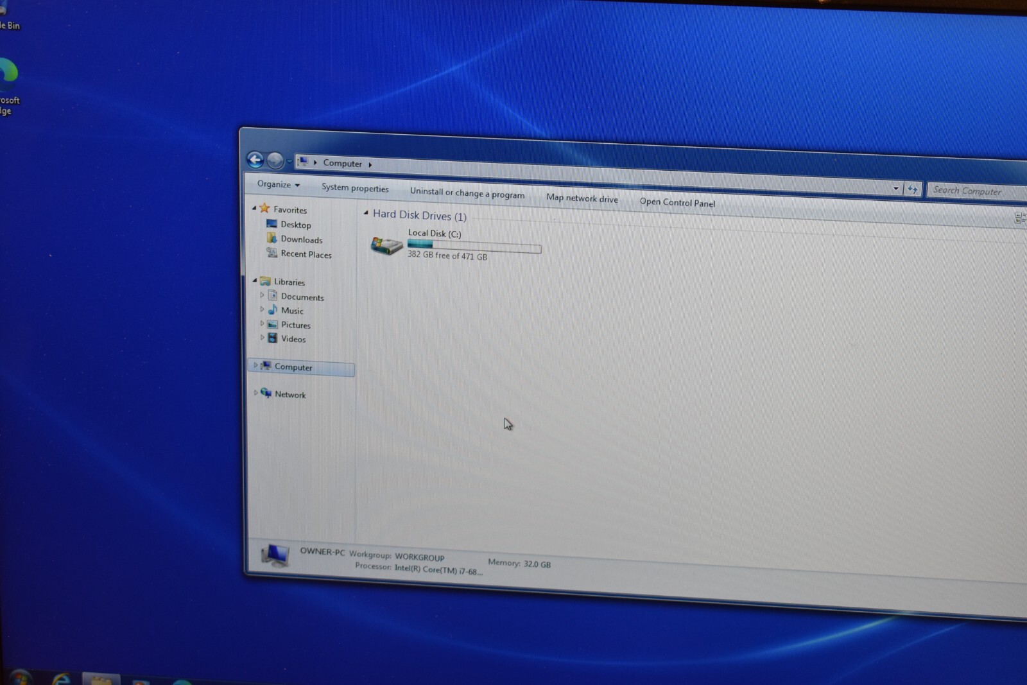Image resolution: width=1027 pixels, height=685 pixels.
Task: Choose Uninstall or change a program
Action: point(467,193)
